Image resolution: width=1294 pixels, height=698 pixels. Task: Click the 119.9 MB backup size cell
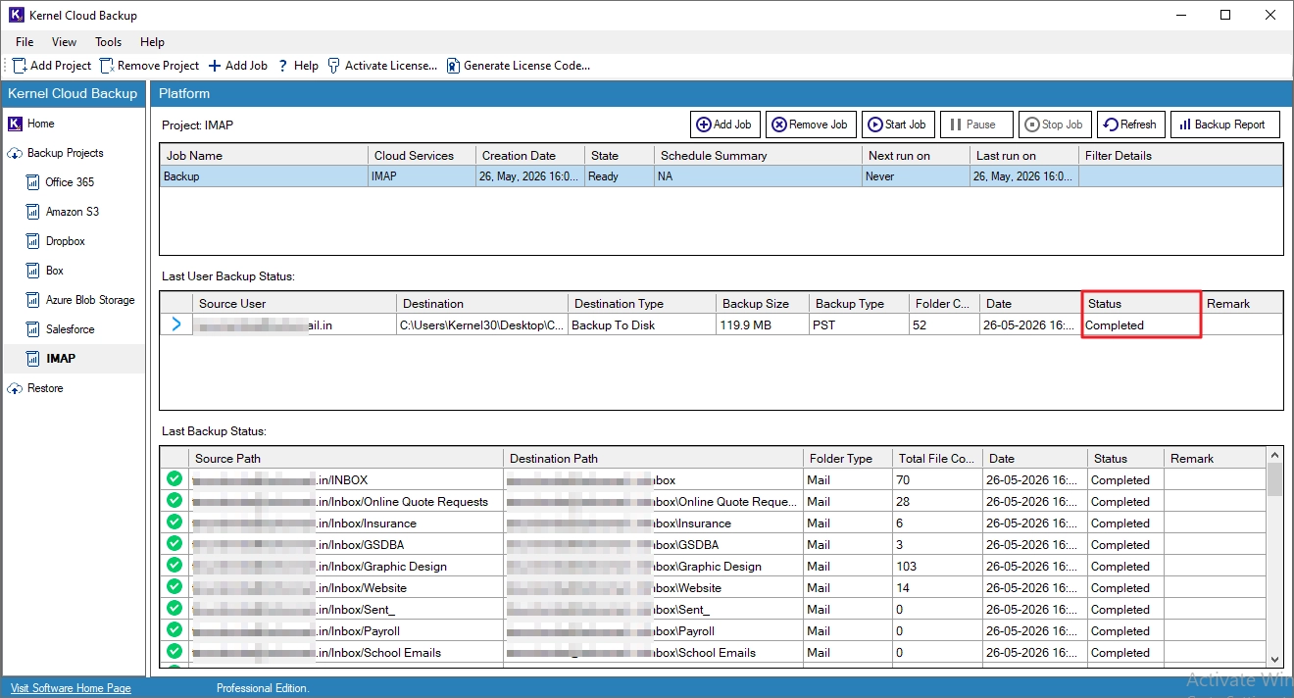(x=762, y=324)
